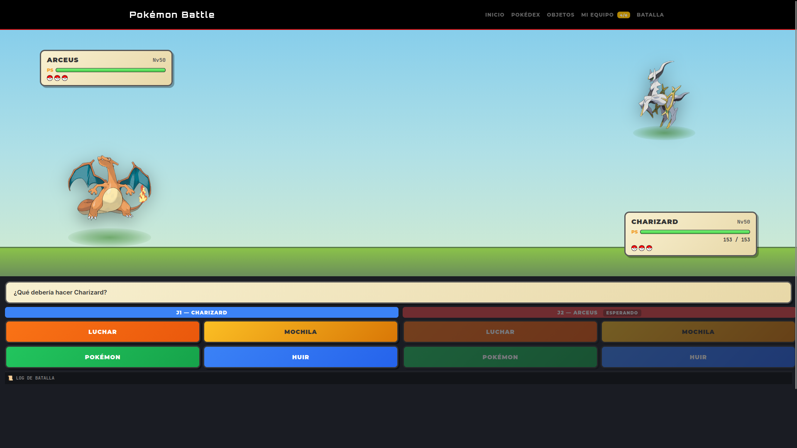797x448 pixels.
Task: Open the MI EQUIPO nav link
Action: (x=597, y=15)
